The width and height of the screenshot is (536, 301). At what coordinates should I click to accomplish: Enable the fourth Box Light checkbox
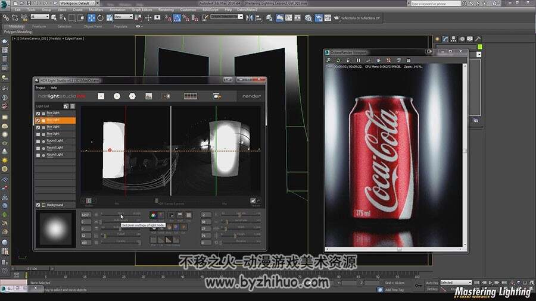[38, 134]
